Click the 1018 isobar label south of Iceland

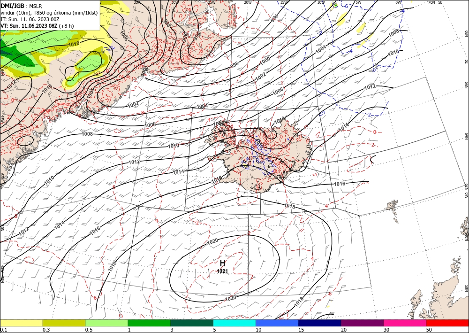tap(289, 206)
